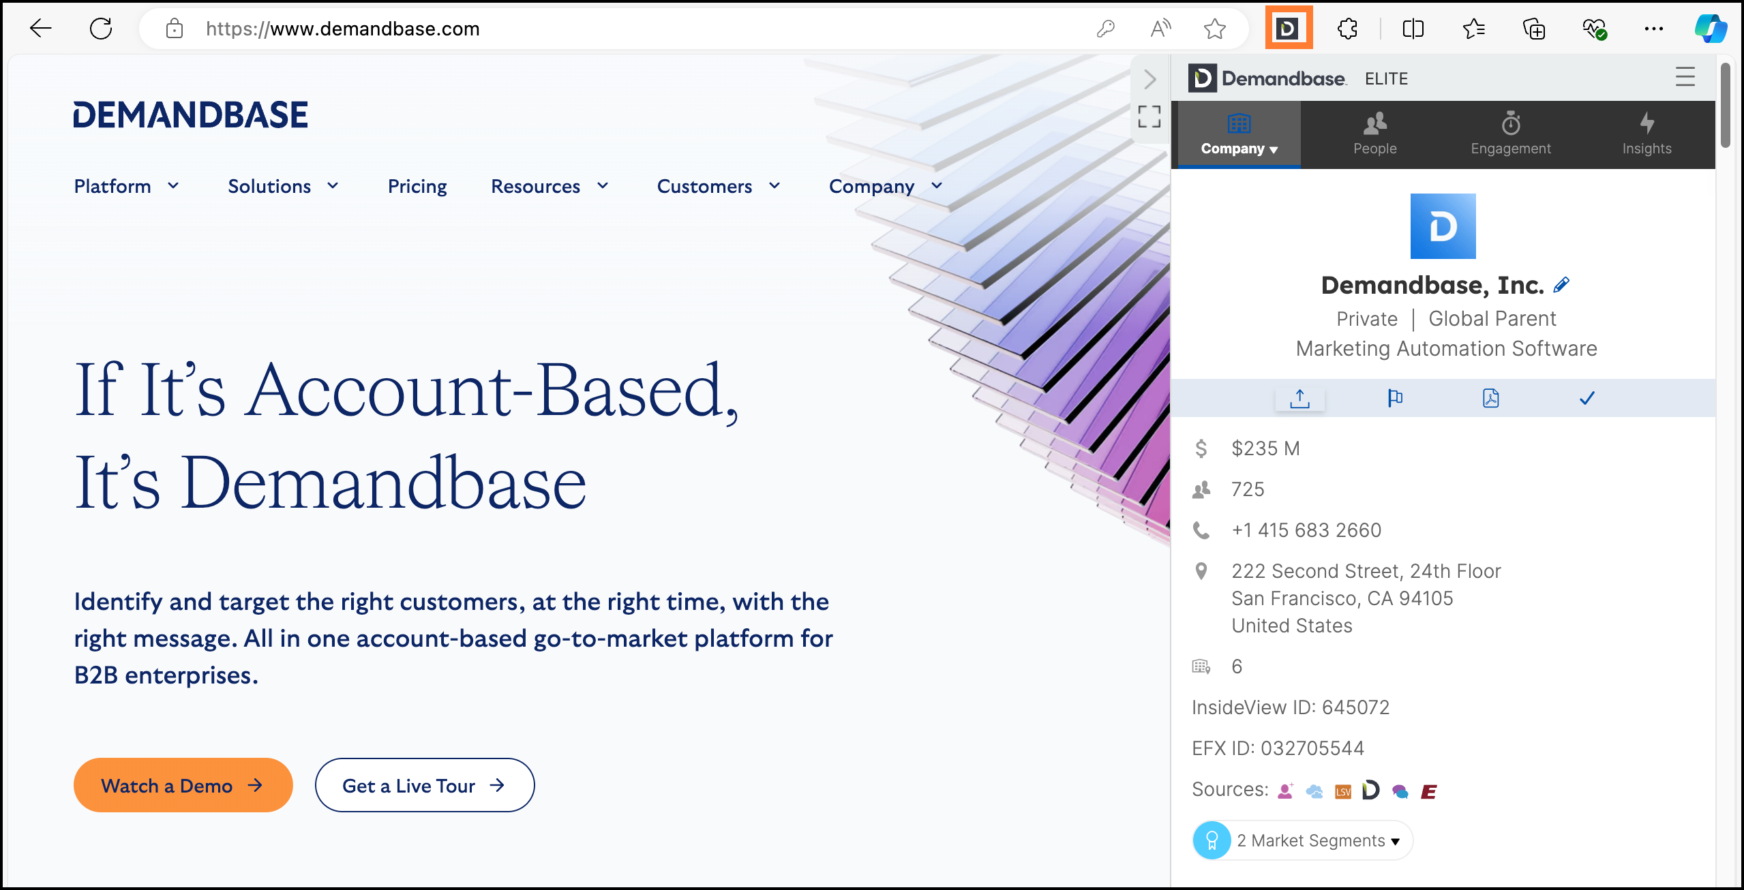The width and height of the screenshot is (1744, 890).
Task: Click the phone number +1 415 683 2660
Action: (1306, 530)
